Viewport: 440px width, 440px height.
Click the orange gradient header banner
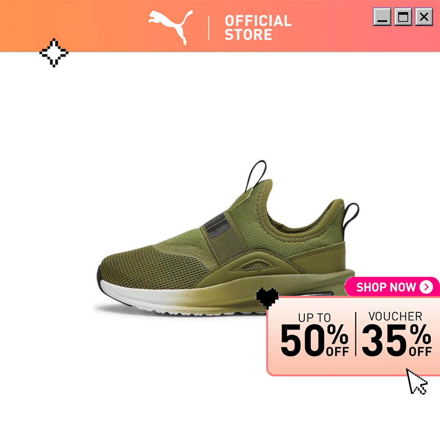[x=220, y=26]
